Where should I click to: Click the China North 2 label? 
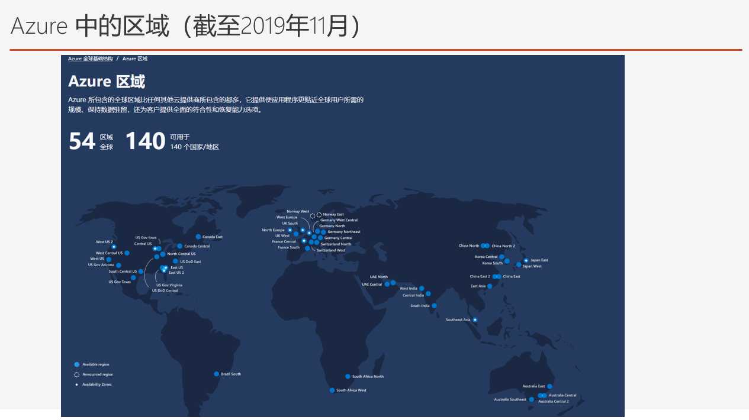[503, 246]
